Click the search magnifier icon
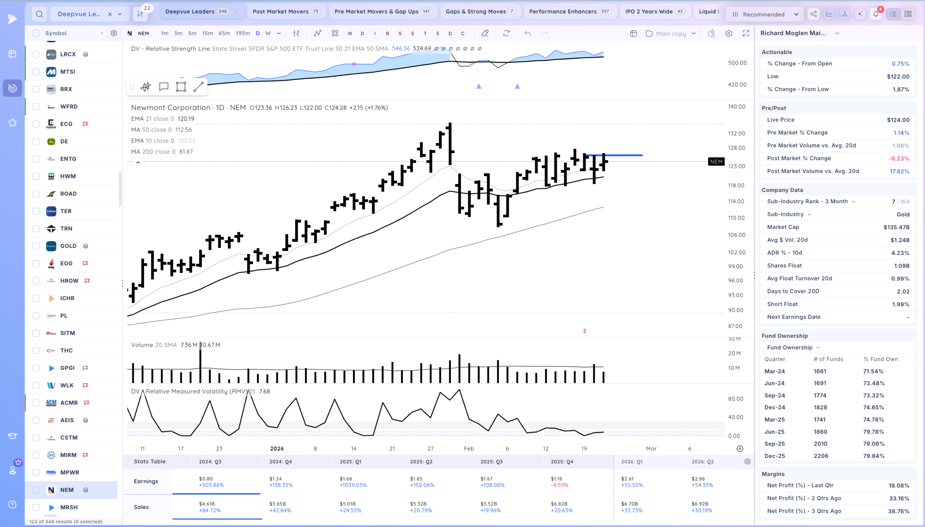Screen dimensions: 925x527 (39, 14)
